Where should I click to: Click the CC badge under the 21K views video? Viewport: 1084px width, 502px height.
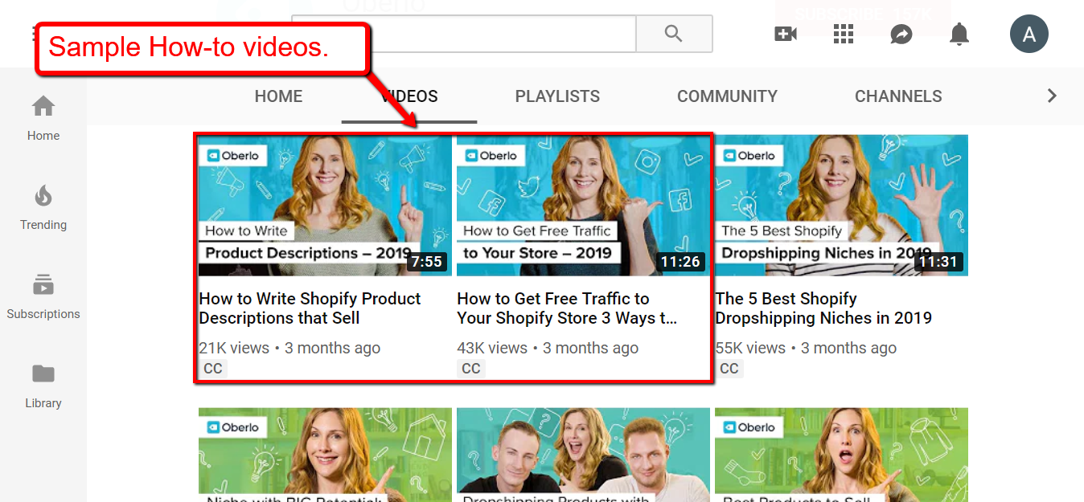coord(213,369)
